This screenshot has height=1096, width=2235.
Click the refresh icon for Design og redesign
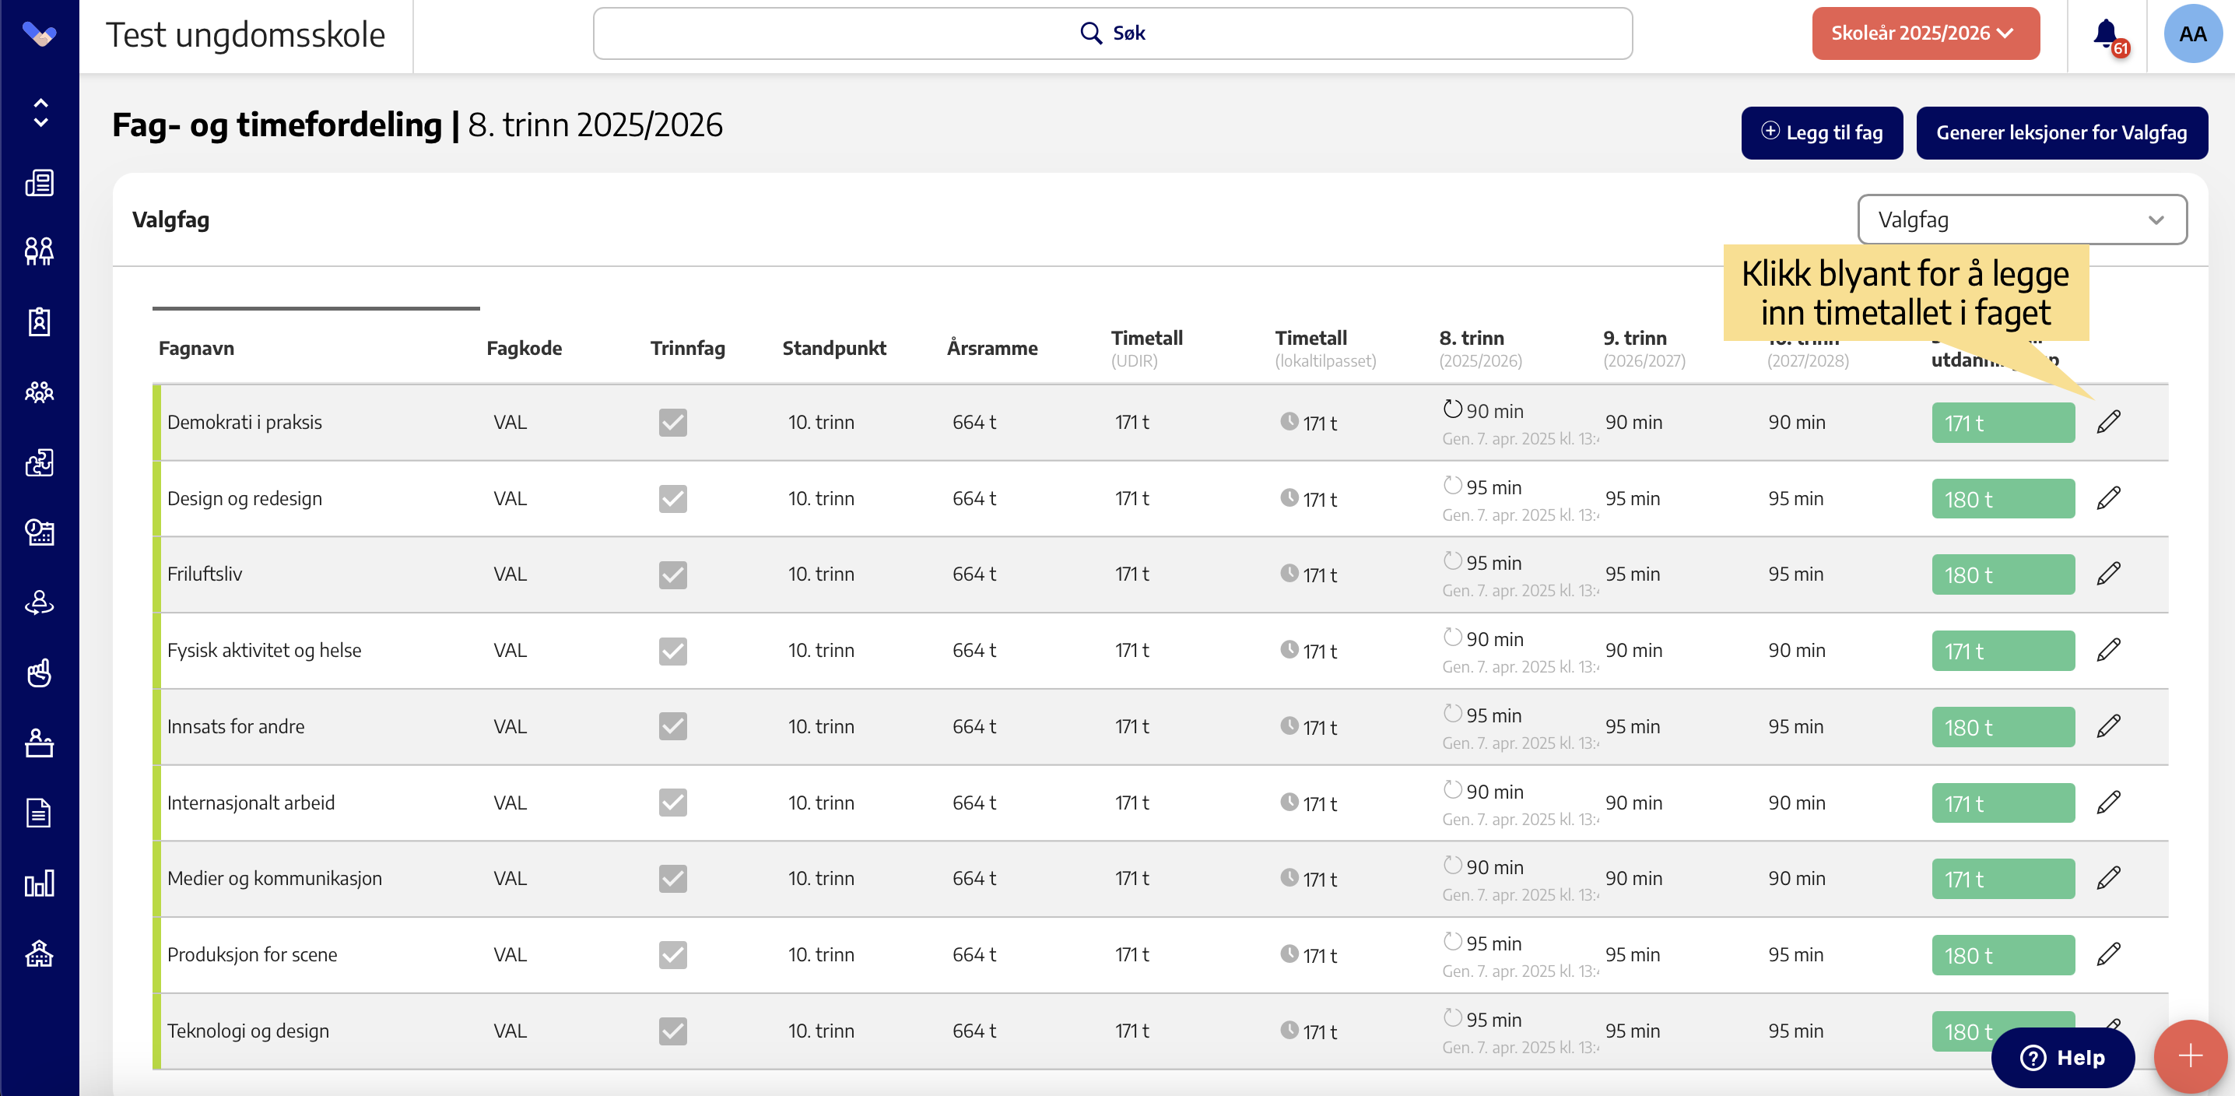(x=1452, y=485)
